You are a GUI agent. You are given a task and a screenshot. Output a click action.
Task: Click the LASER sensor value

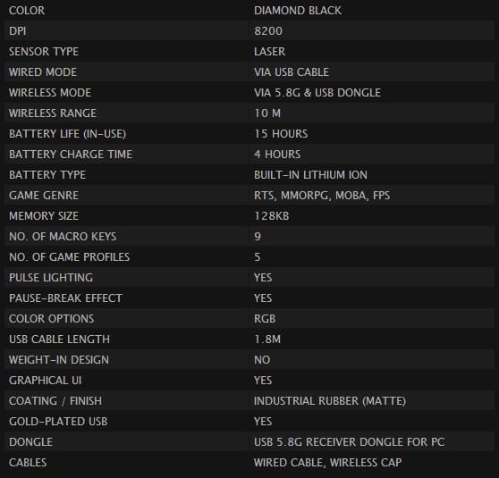tap(269, 52)
